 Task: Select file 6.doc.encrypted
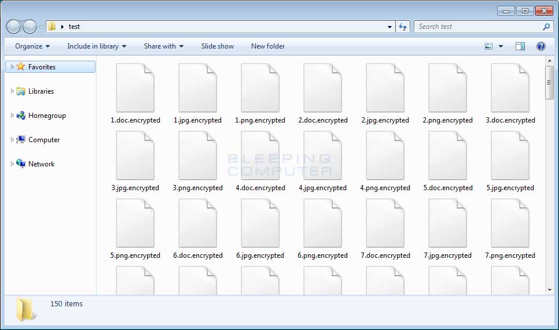(197, 228)
